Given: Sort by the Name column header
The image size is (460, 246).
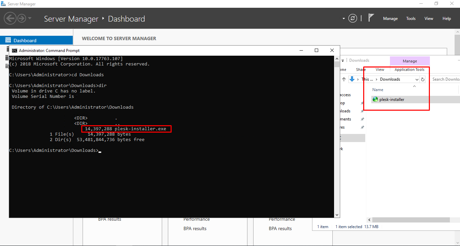Looking at the screenshot, I should tap(378, 90).
